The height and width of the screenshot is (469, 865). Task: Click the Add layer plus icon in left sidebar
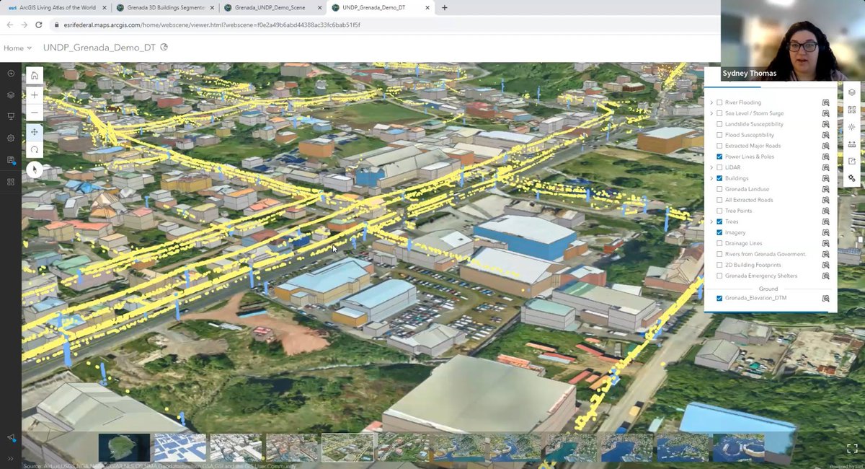point(11,74)
